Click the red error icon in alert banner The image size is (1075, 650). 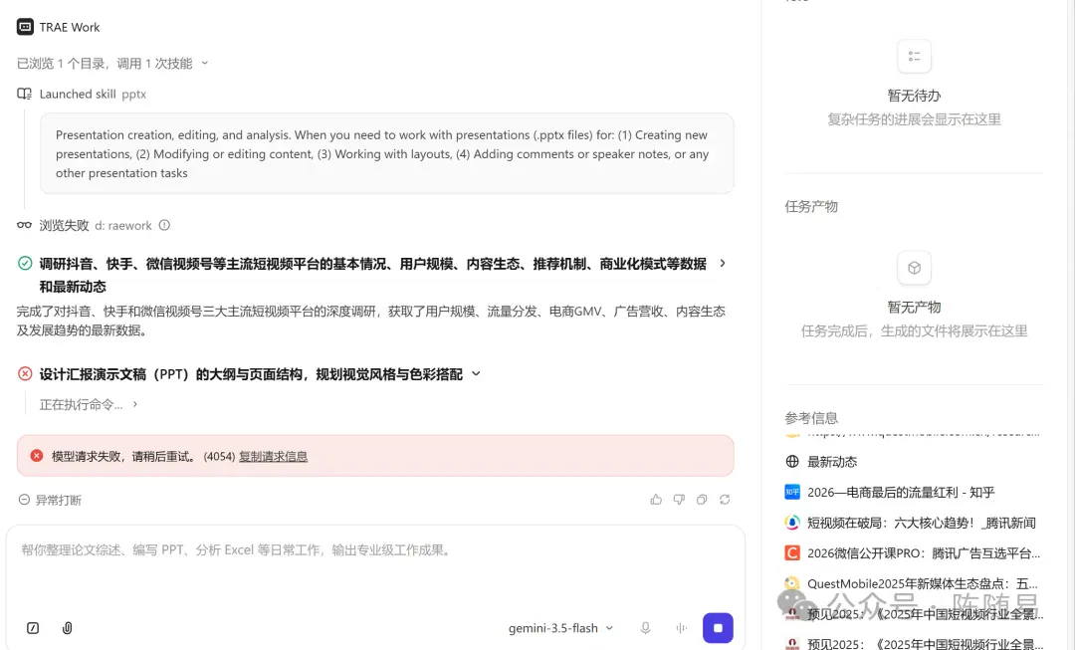[37, 456]
